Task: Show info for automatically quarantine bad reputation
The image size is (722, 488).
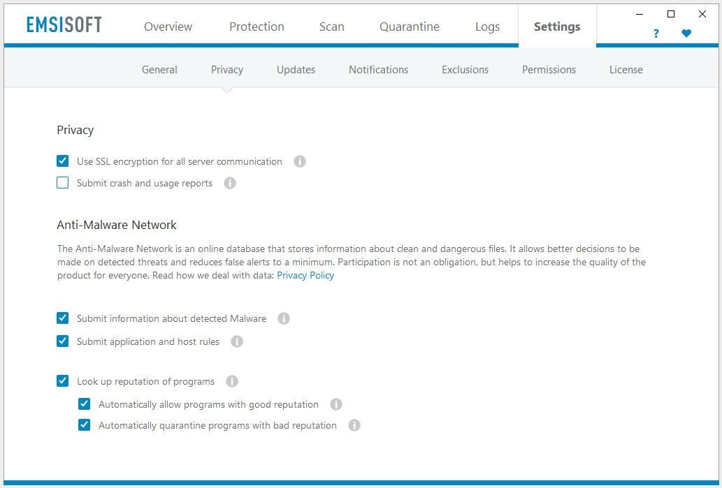Action: tap(354, 425)
